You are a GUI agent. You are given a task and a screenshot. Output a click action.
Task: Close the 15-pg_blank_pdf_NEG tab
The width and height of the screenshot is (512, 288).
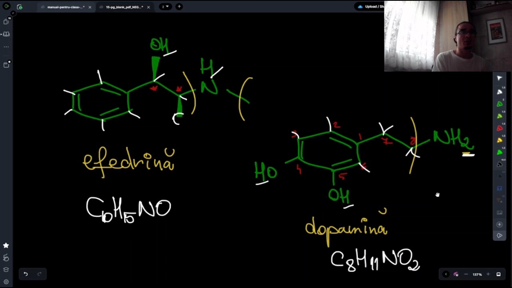coord(148,7)
